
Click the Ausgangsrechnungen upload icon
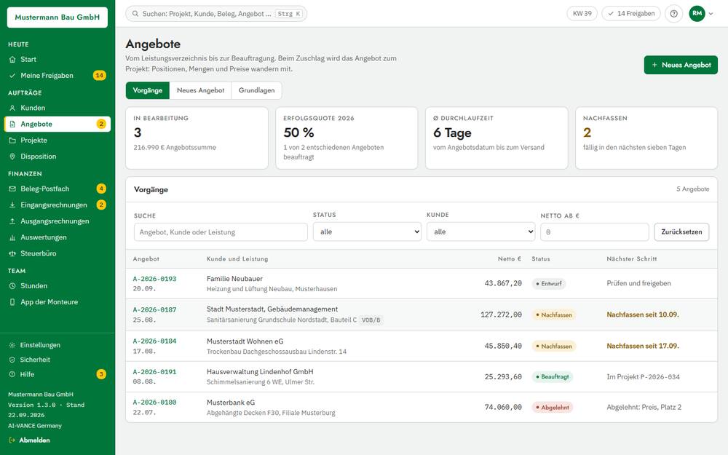point(12,221)
